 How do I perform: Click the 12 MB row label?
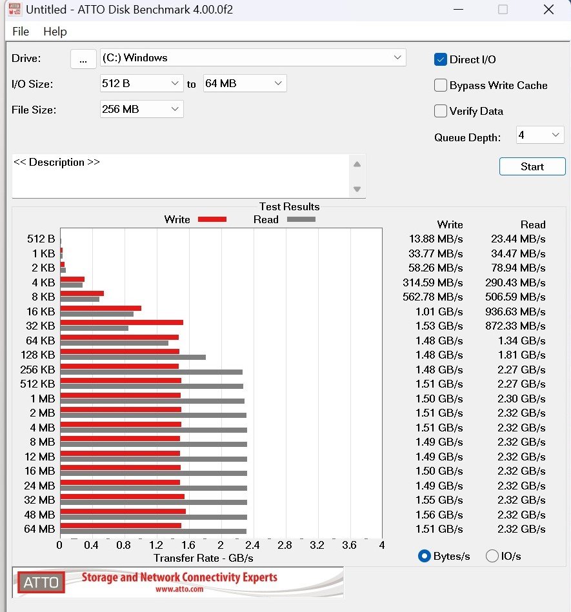[x=39, y=457]
